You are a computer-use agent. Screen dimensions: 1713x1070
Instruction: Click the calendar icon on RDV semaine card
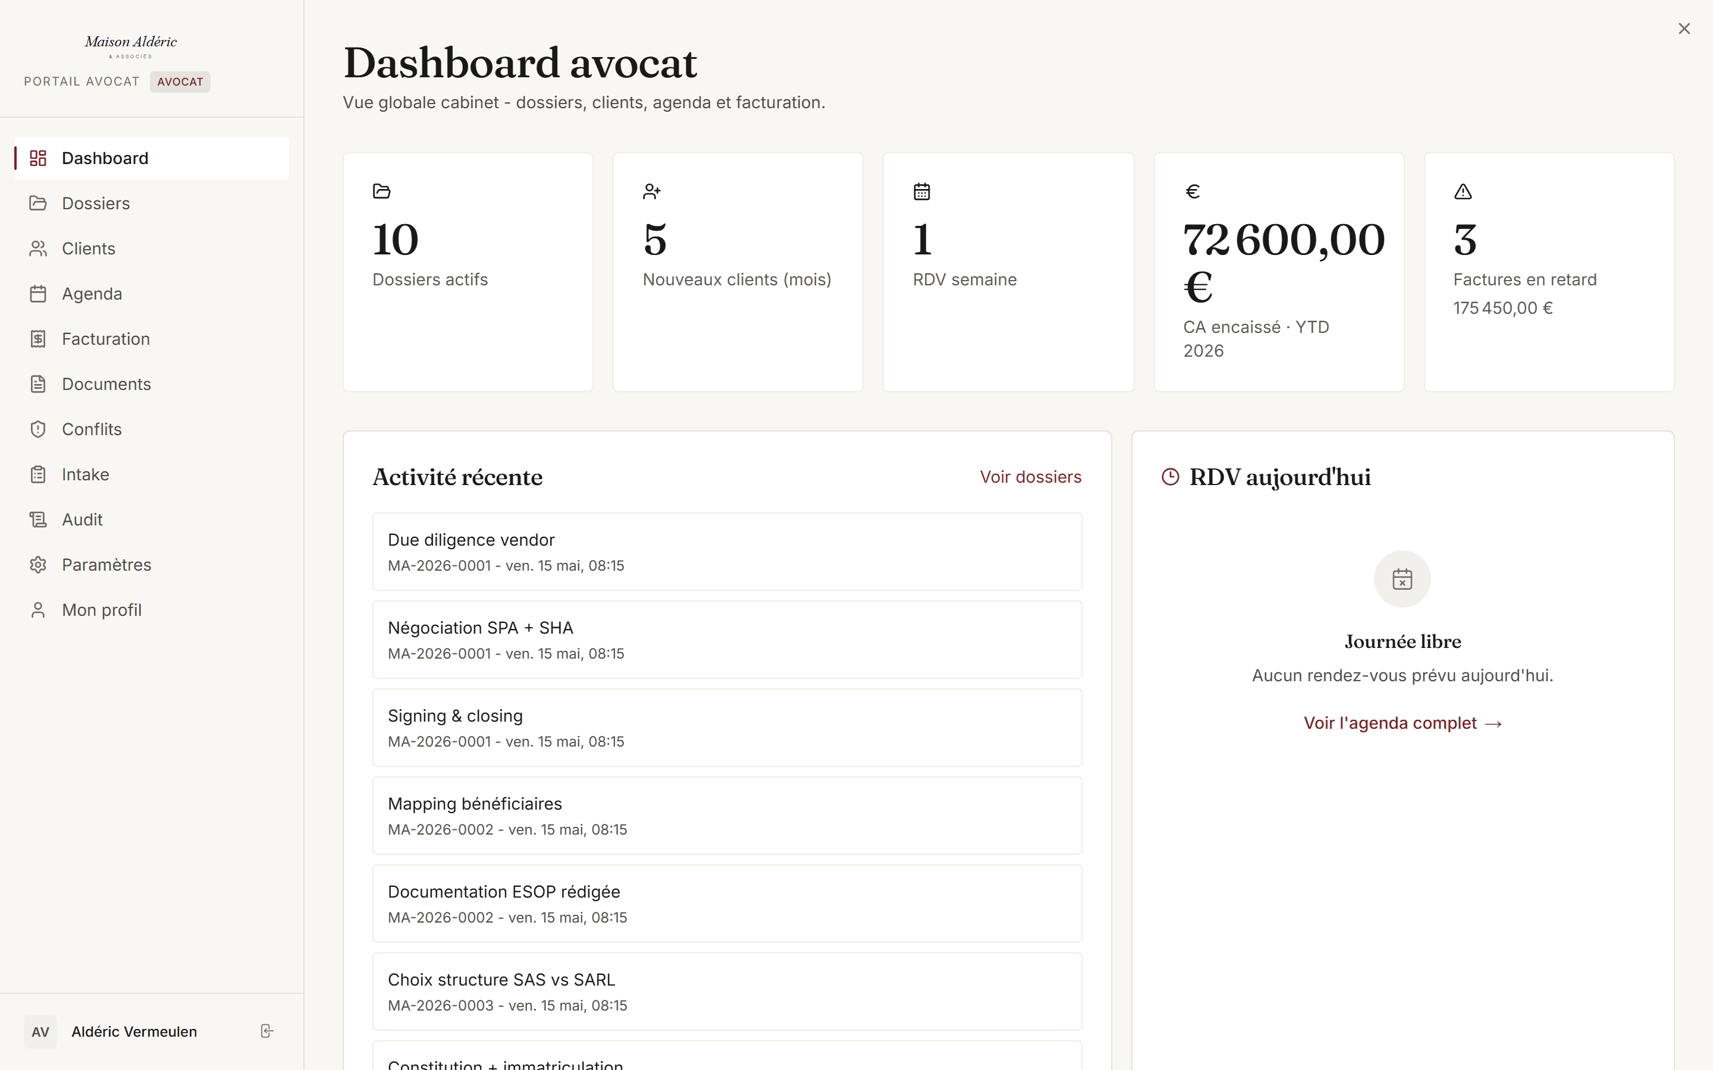921,191
